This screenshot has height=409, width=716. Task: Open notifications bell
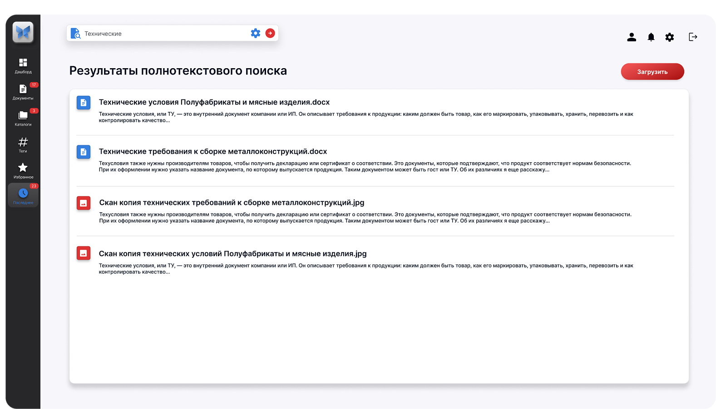point(651,37)
